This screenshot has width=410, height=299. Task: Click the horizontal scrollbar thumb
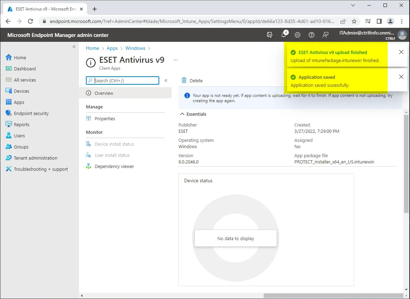point(334,296)
